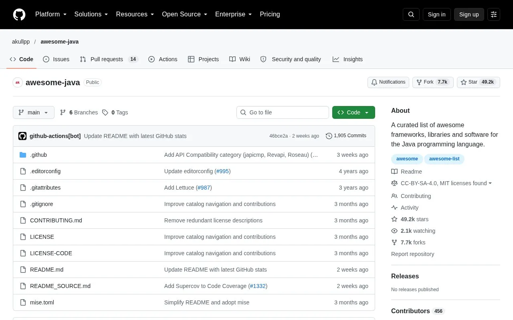513x320 pixels.
Task: Click the 1,905 Commits history link
Action: [x=346, y=136]
